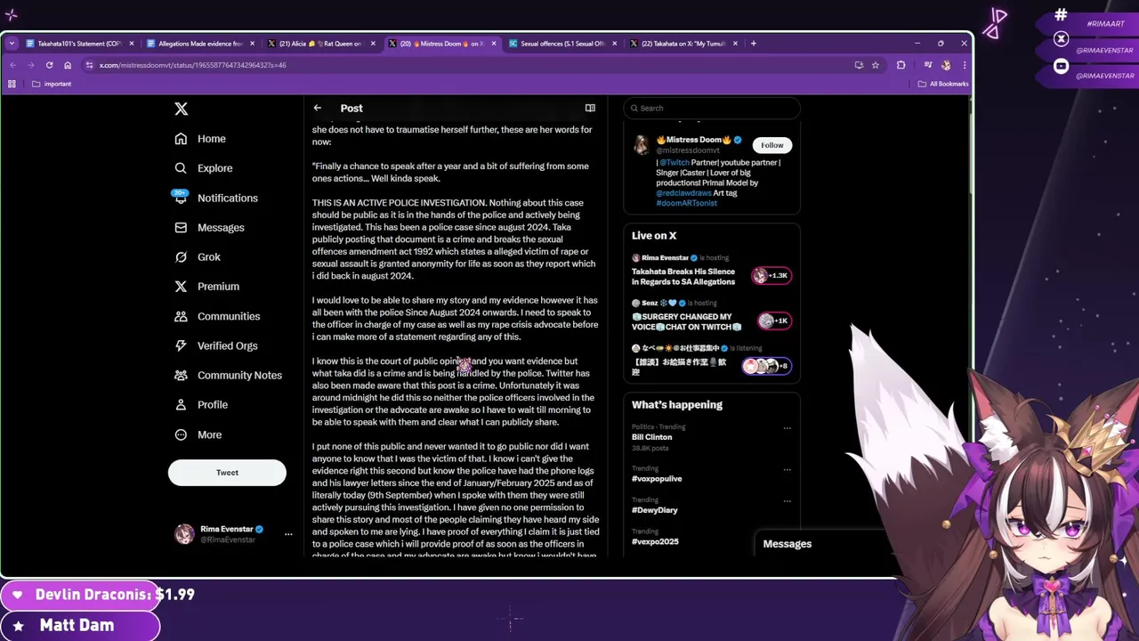Image resolution: width=1139 pixels, height=641 pixels.
Task: Open #vexpo2025 trending topic
Action: [x=655, y=541]
